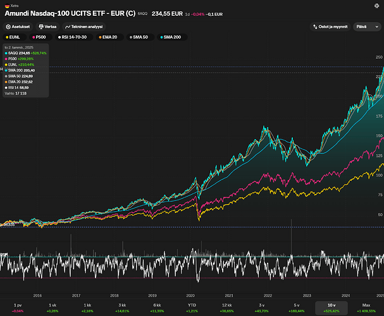This screenshot has width=384, height=316.
Task: Select the 5 v time range
Action: point(297,308)
